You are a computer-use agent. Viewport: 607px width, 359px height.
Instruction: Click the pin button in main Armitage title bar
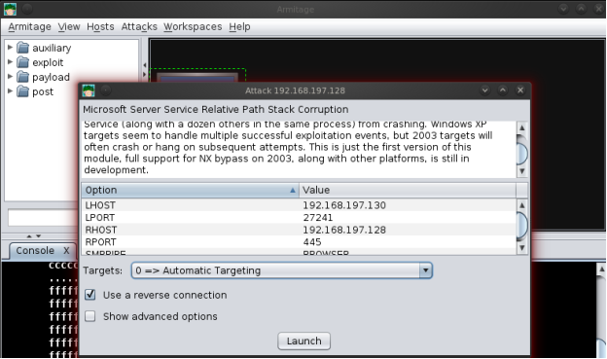[x=27, y=9]
